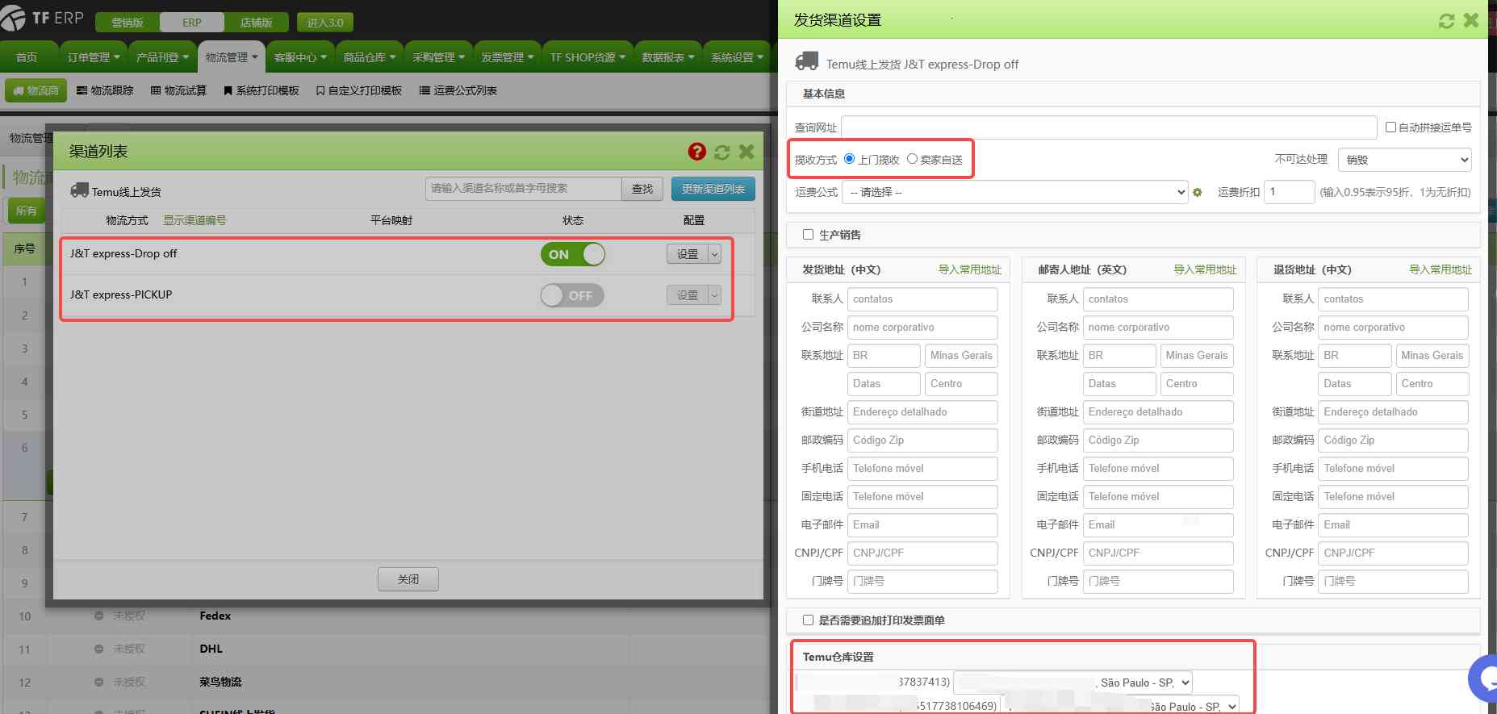The image size is (1497, 714).
Task: Focus the channel name search field
Action: [523, 189]
